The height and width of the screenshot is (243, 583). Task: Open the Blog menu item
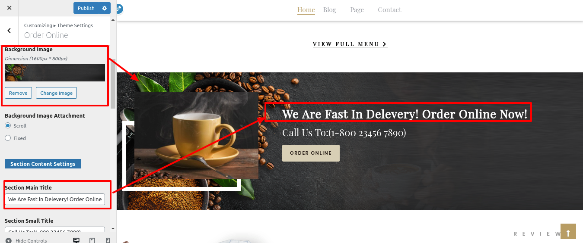[330, 9]
